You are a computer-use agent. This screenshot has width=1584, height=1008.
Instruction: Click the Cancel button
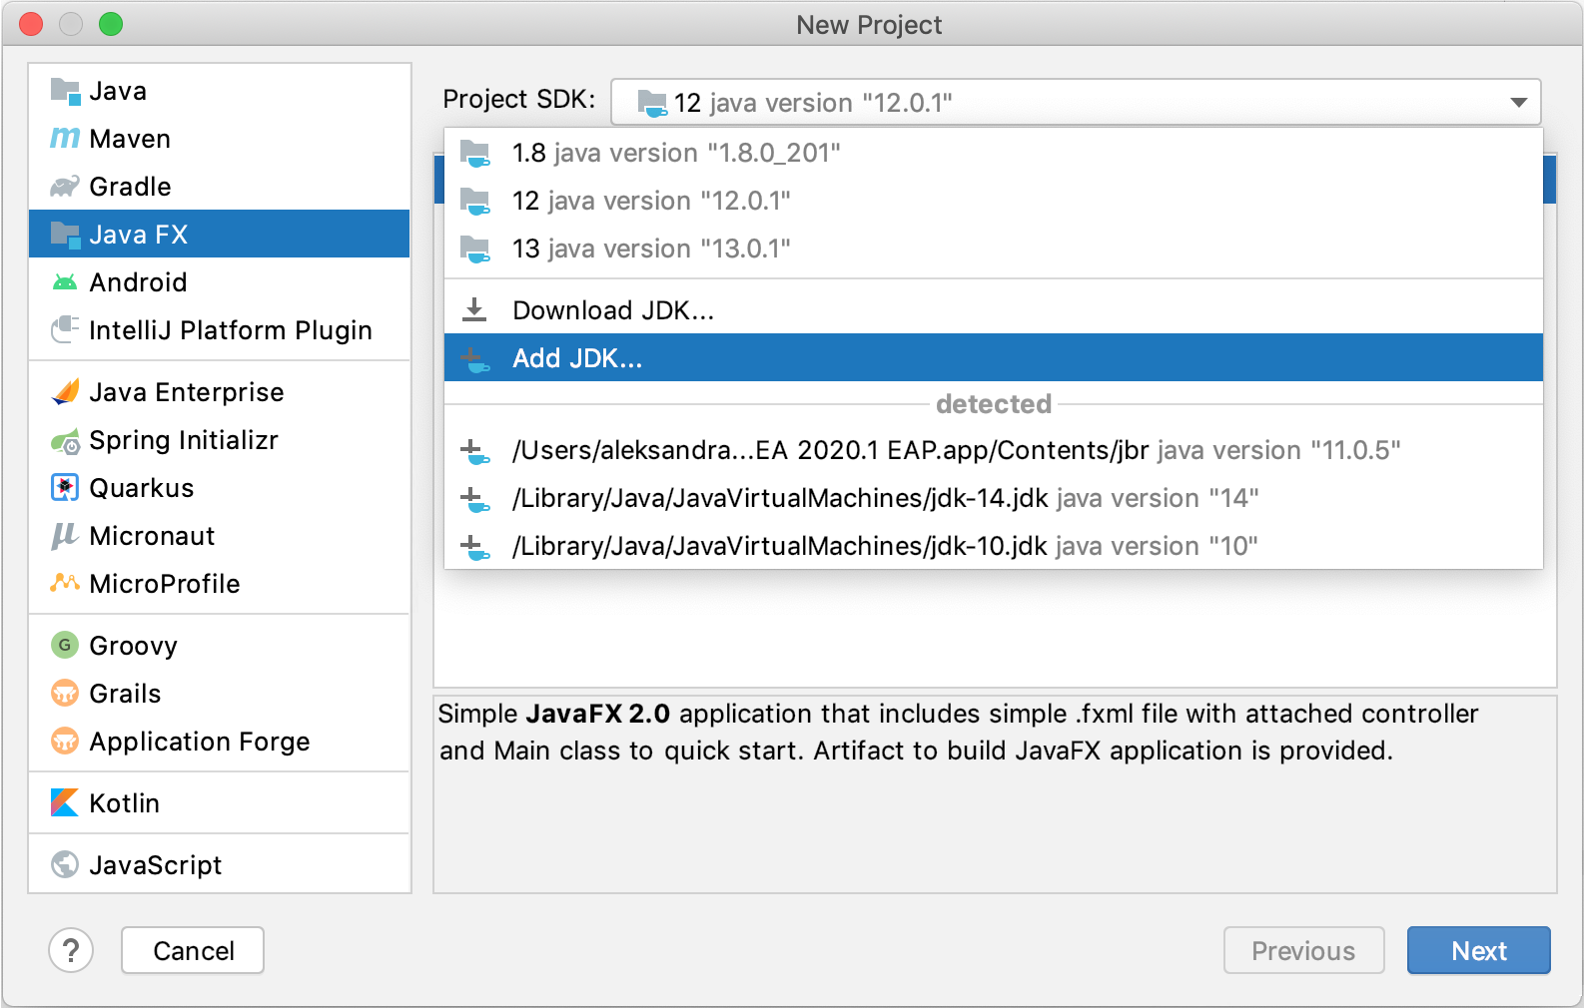click(193, 950)
